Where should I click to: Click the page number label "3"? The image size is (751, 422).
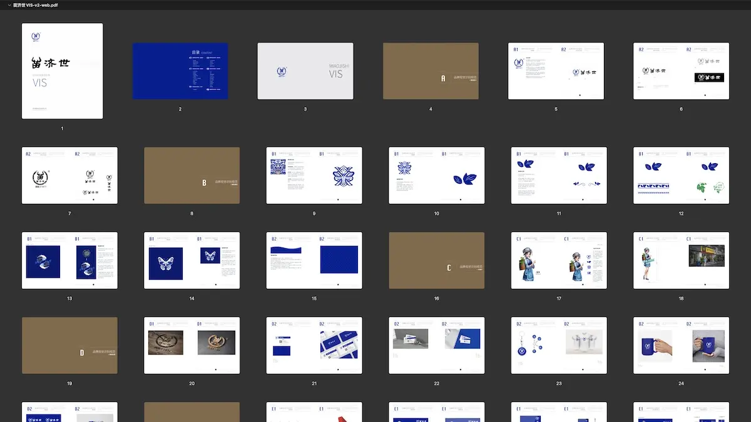pyautogui.click(x=305, y=109)
